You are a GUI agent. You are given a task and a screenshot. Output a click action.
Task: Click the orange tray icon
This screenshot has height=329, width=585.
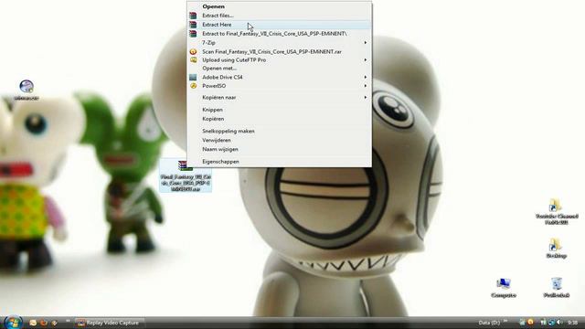click(530, 323)
